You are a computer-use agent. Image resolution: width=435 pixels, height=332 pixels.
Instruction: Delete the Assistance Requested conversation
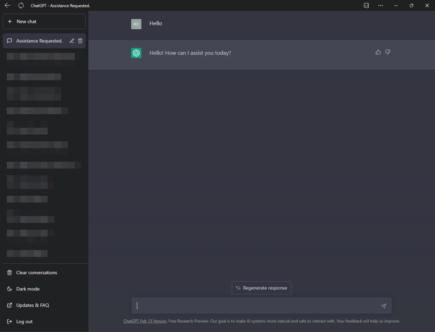tap(80, 41)
